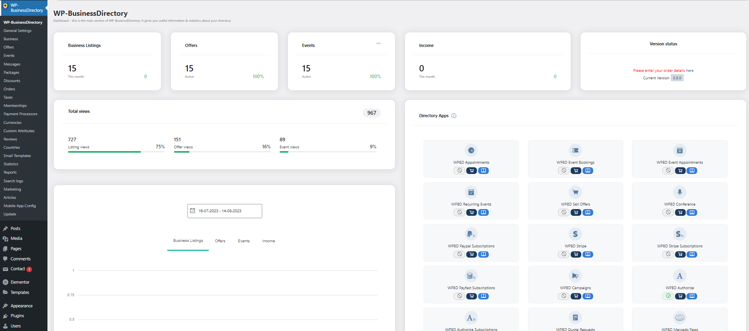
Task: Open Custom Attributes in the sidebar menu
Action: (19, 131)
